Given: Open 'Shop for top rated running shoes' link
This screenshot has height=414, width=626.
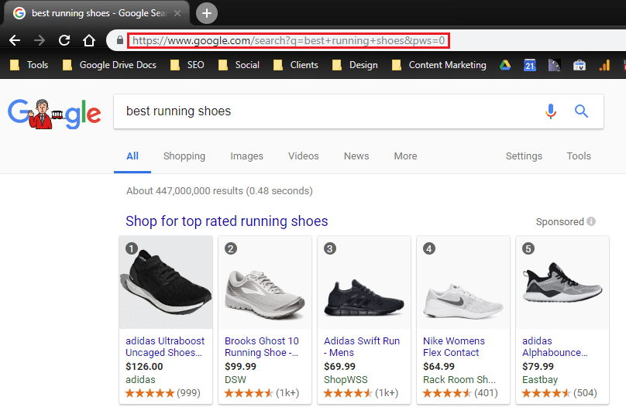Looking at the screenshot, I should (x=227, y=221).
